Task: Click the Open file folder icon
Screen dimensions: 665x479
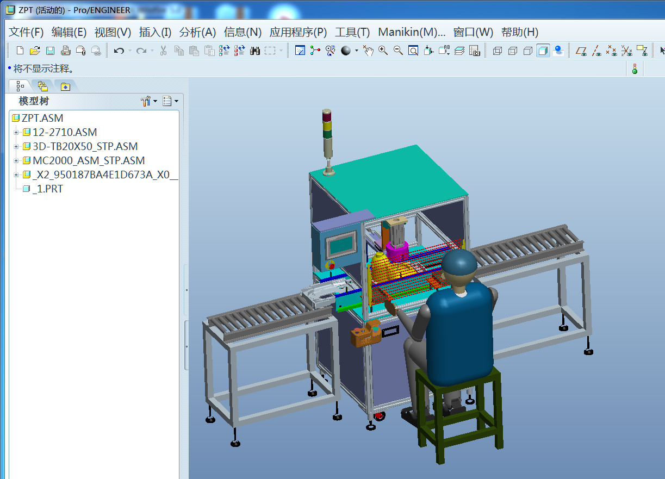Action: 35,51
